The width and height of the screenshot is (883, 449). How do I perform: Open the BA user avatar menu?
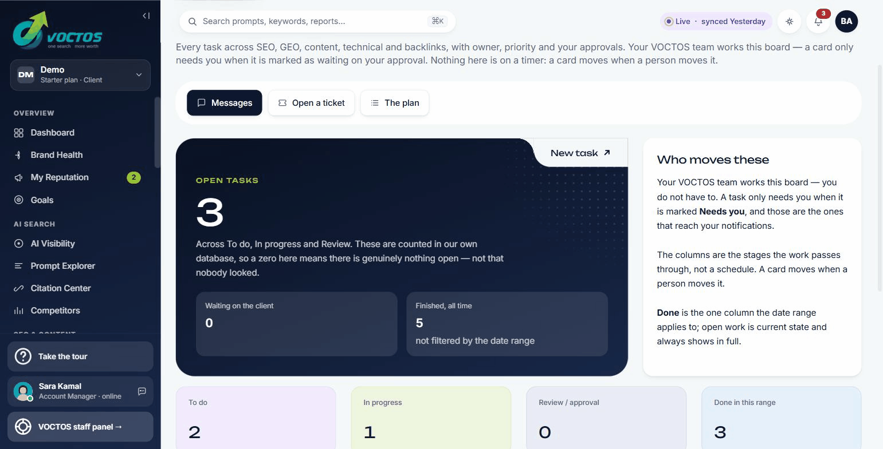coord(846,22)
